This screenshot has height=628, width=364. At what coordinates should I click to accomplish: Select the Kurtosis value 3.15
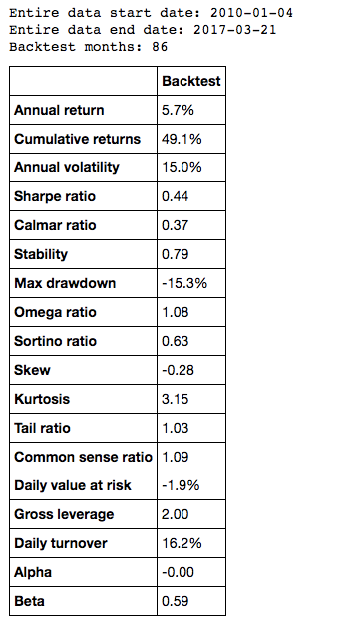pyautogui.click(x=175, y=399)
